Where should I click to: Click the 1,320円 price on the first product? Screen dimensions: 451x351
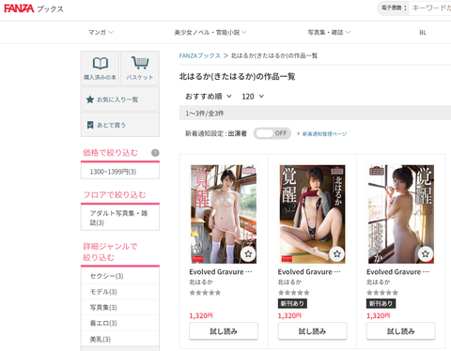[x=201, y=315]
